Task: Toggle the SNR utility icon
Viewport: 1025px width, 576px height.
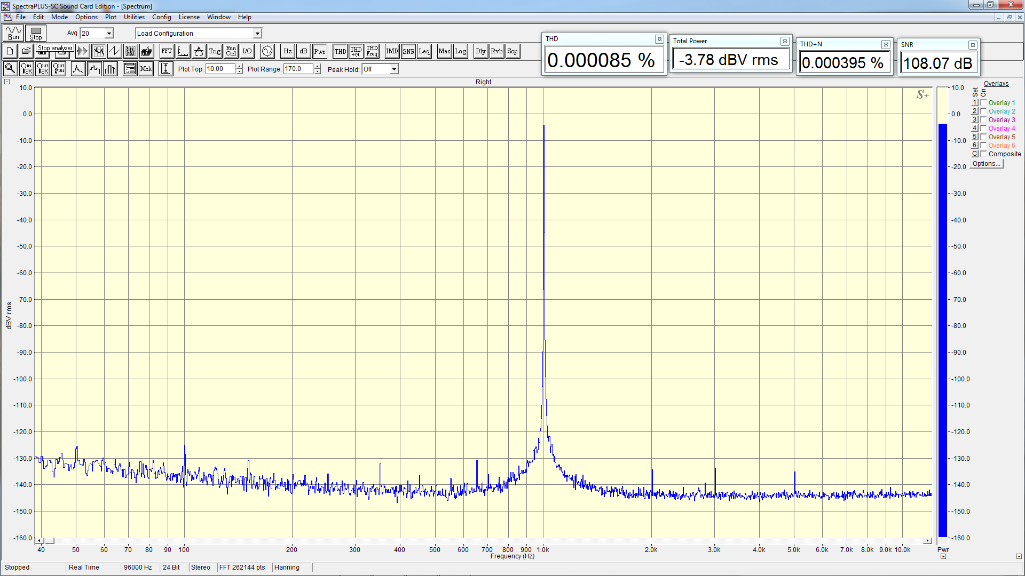Action: pos(408,51)
